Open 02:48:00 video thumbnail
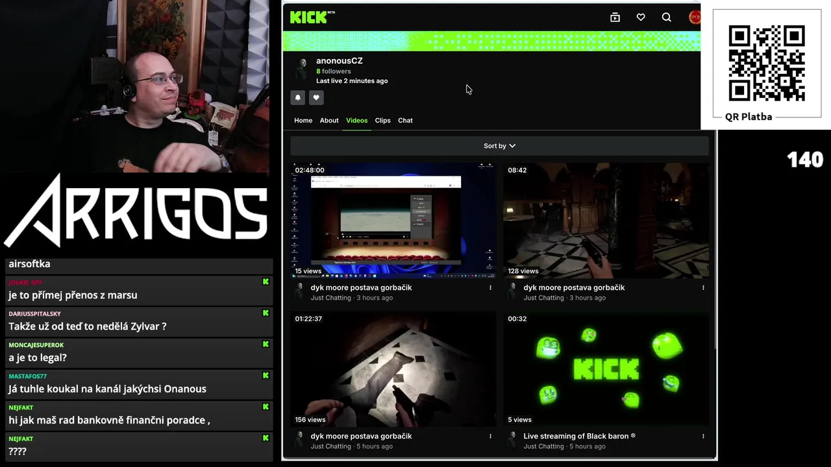 393,221
